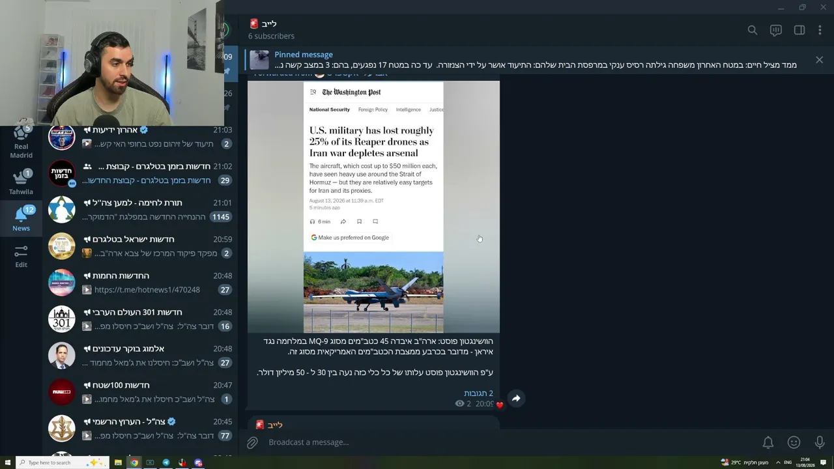The height and width of the screenshot is (469, 834).
Task: Open the לייב channel header title
Action: 269,24
